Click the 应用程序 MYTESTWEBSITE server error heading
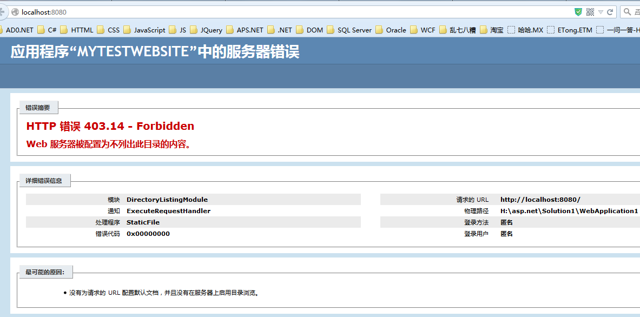Viewport: 640px width, 317px height. (x=155, y=52)
